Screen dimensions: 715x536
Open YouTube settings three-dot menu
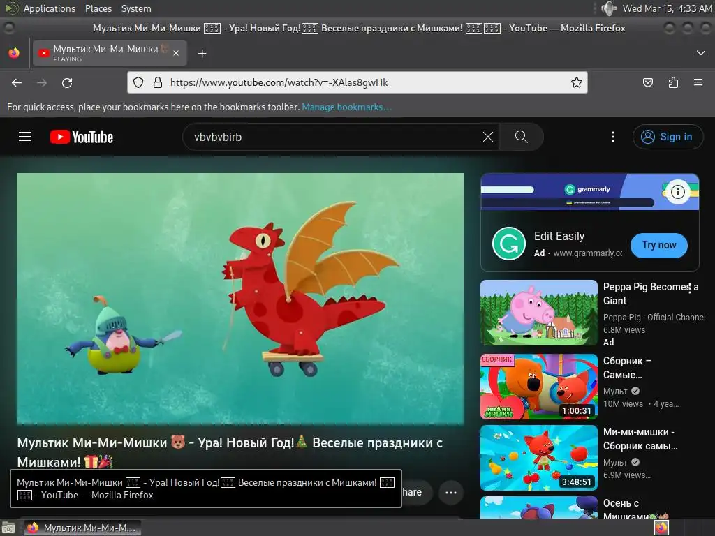613,137
